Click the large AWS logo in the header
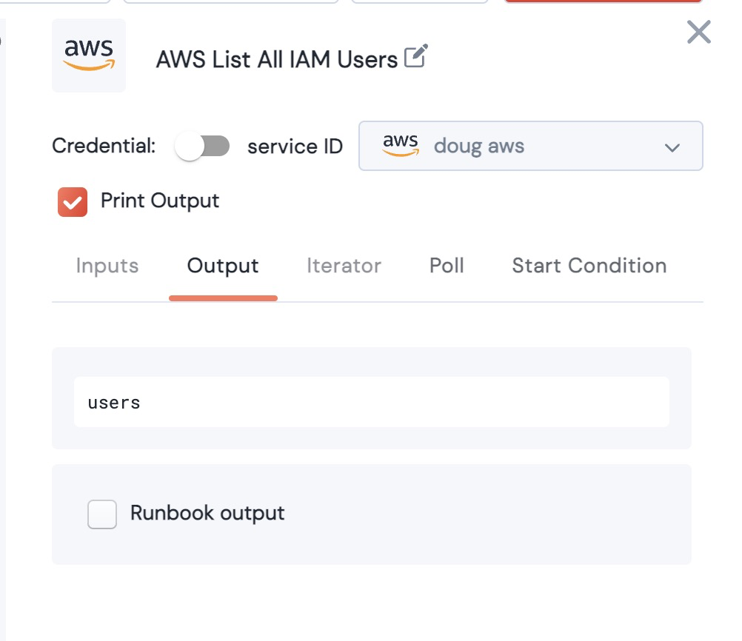The height and width of the screenshot is (641, 742). 89,56
